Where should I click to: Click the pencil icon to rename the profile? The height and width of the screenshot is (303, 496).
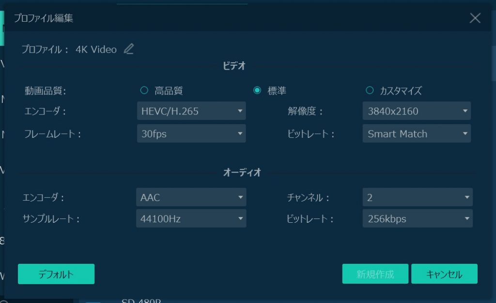128,49
